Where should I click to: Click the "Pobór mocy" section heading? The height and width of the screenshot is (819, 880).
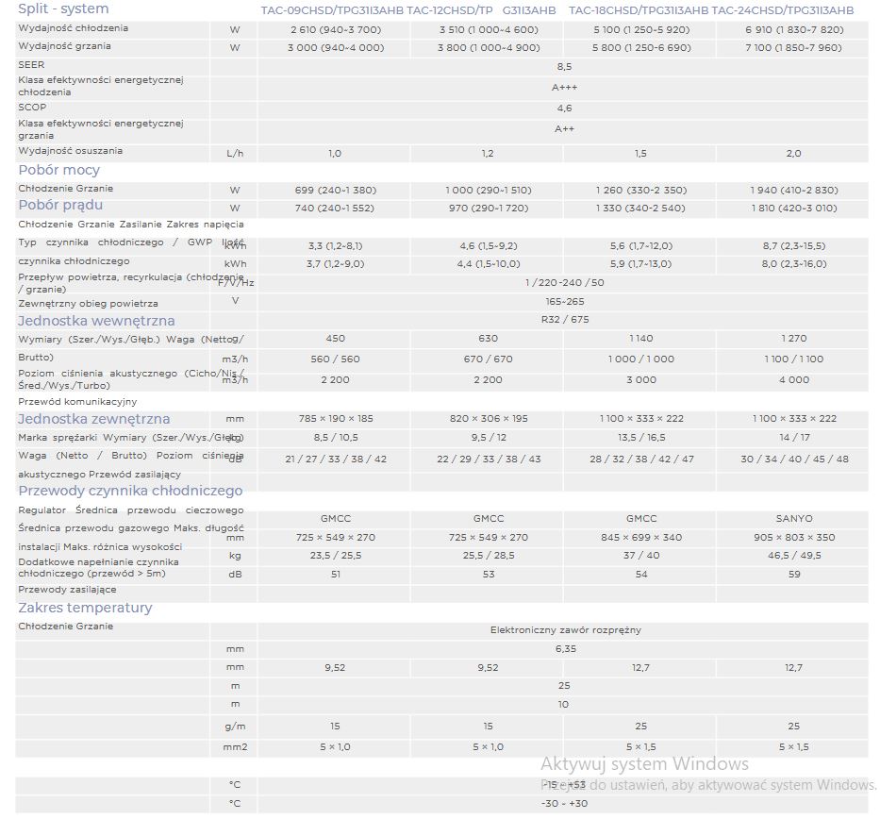pos(58,170)
